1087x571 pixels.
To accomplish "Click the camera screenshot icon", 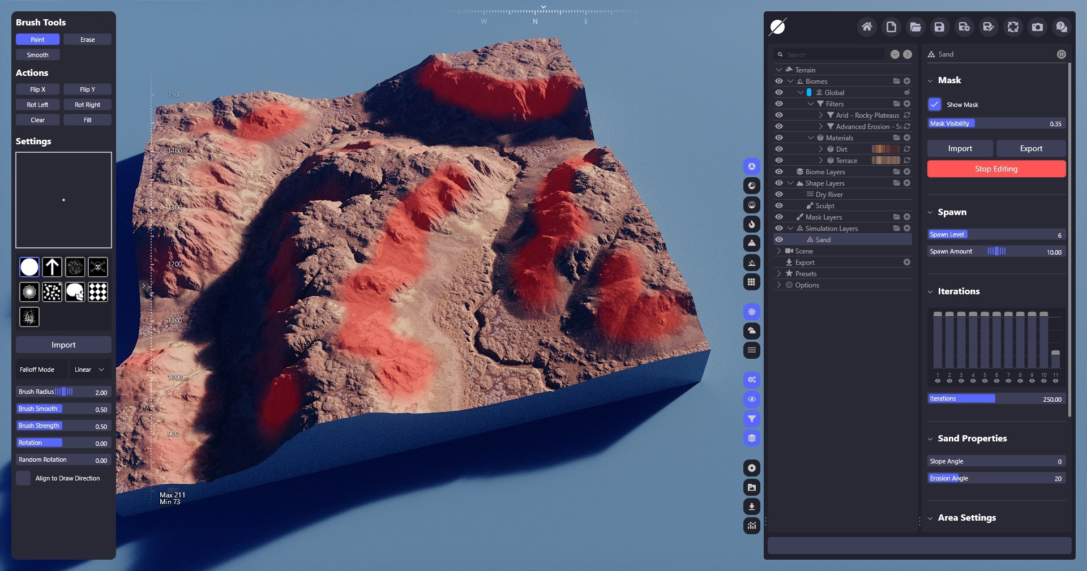I will pyautogui.click(x=1037, y=27).
